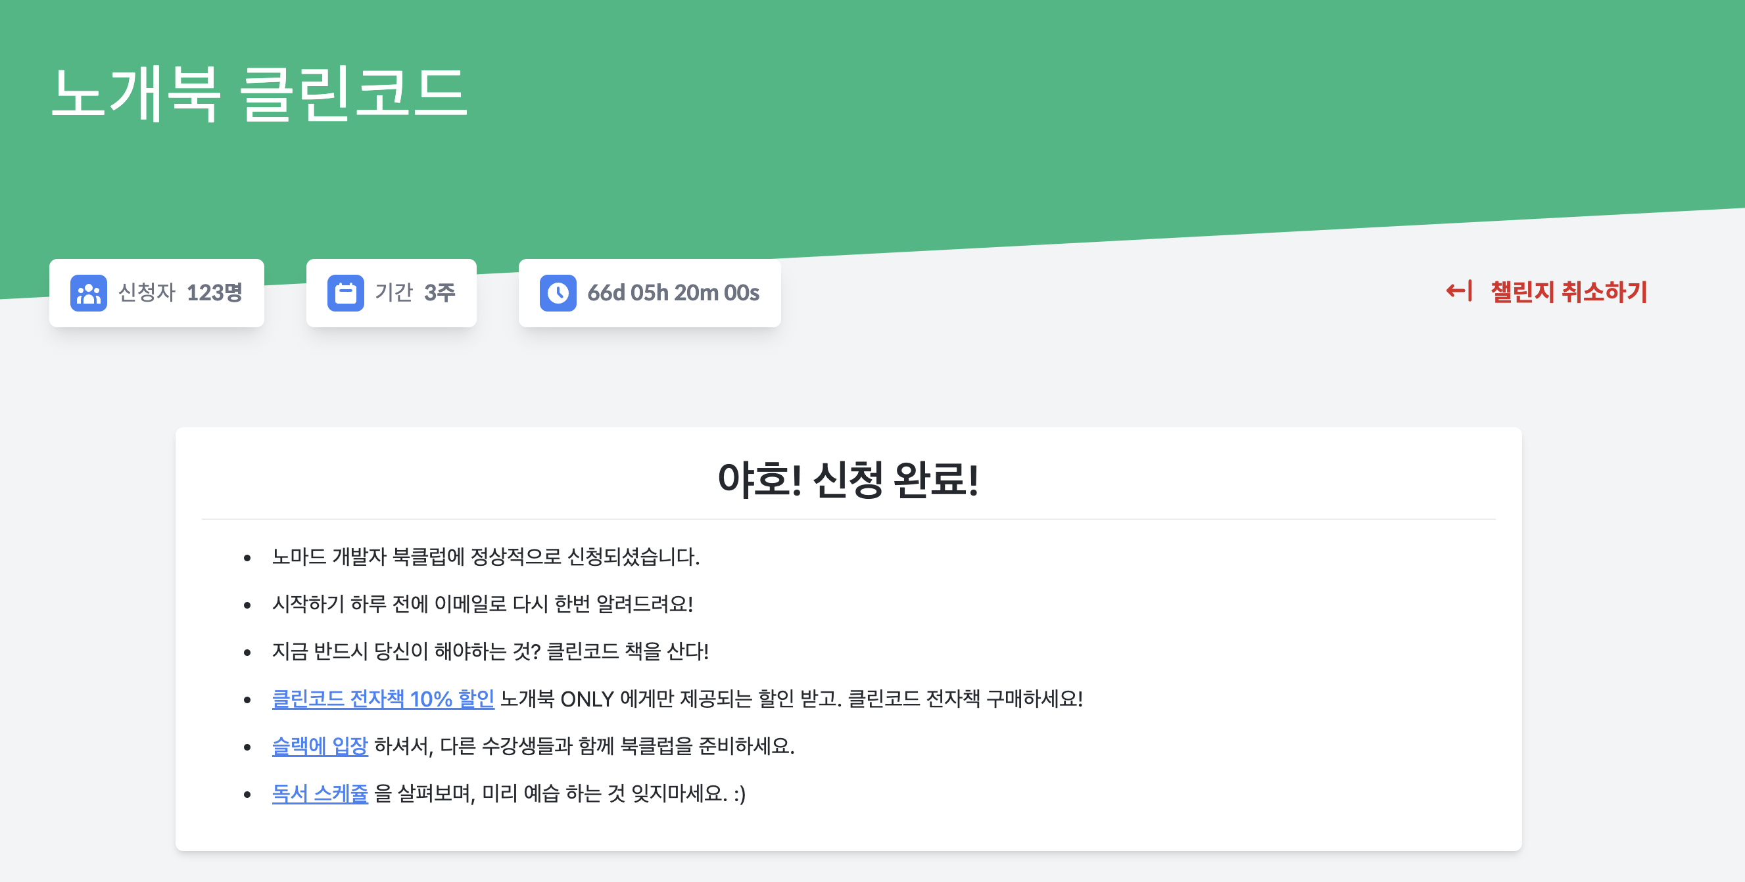
Task: Click 챌린지 취소하기 cancel challenge button
Action: pos(1568,292)
